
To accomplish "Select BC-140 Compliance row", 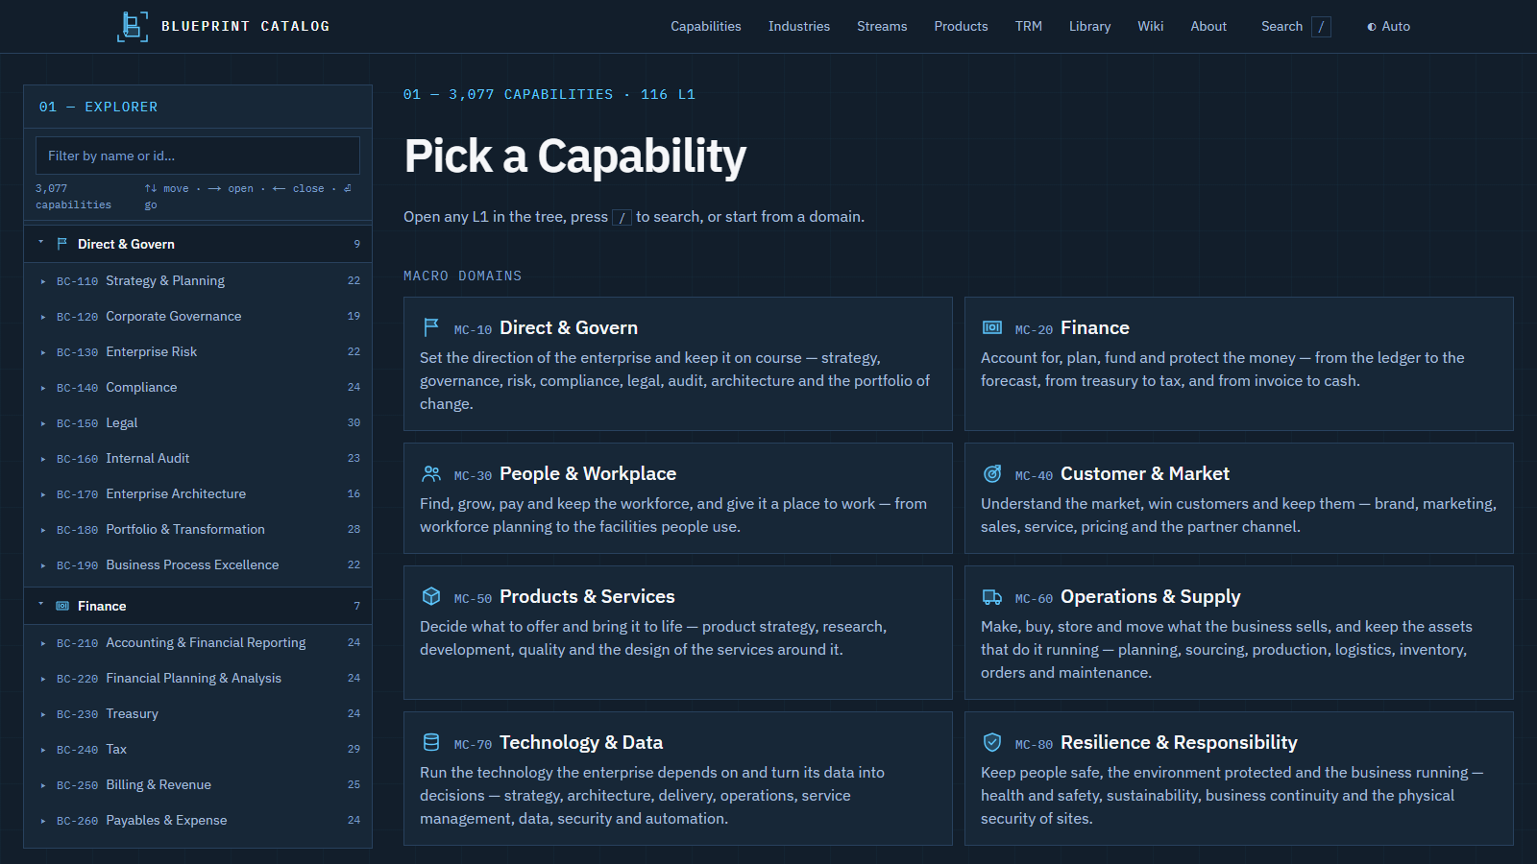I will tap(198, 388).
